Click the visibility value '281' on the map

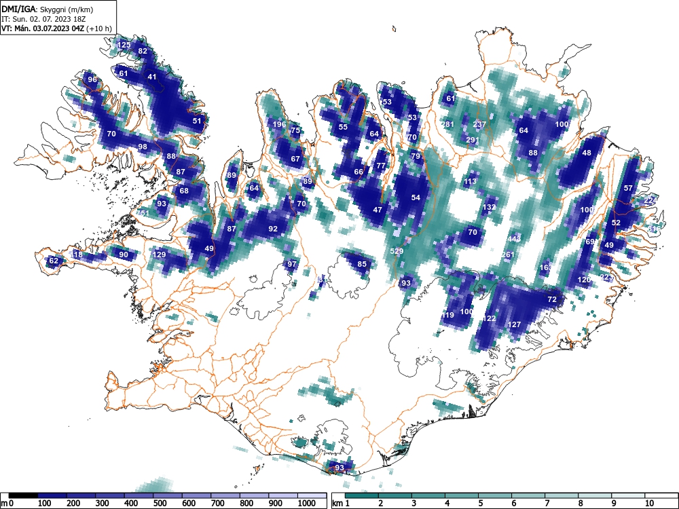pyautogui.click(x=447, y=124)
